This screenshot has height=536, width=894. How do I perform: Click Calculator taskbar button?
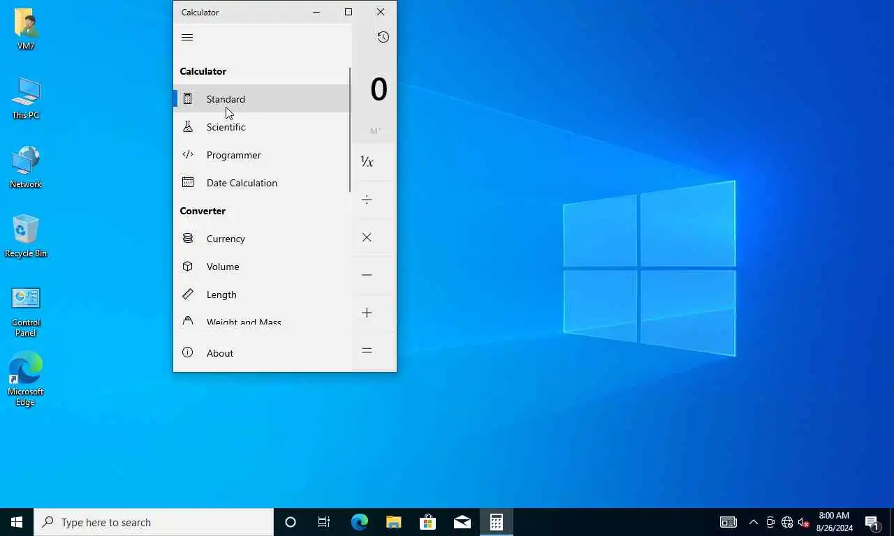point(496,522)
